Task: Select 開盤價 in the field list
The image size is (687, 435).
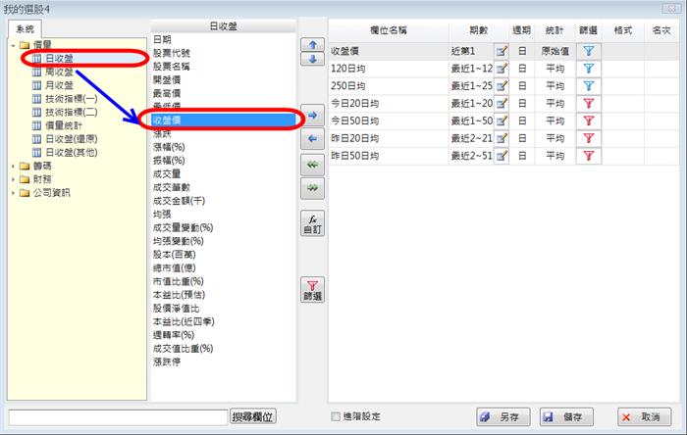Action: [x=167, y=80]
